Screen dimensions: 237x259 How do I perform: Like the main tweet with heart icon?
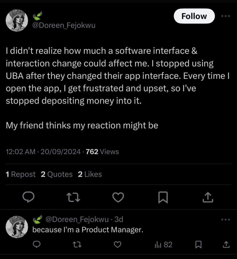point(118,198)
